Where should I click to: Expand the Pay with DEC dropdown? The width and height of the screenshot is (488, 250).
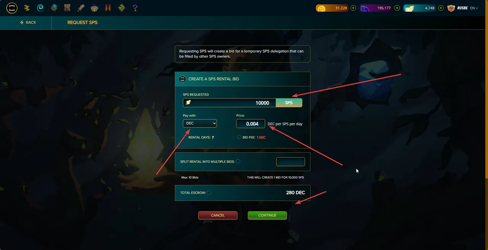click(200, 123)
